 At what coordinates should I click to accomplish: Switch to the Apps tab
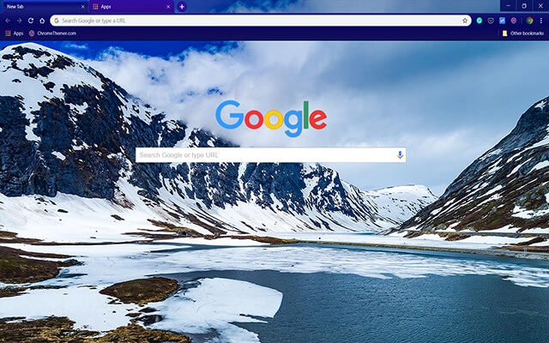click(120, 6)
